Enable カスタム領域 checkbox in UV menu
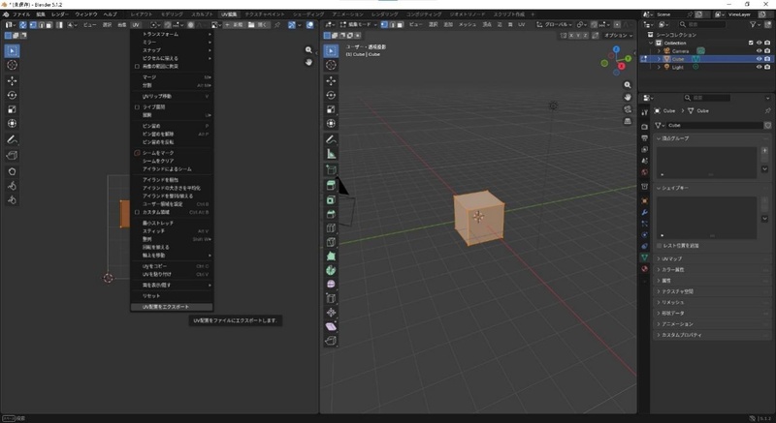The height and width of the screenshot is (423, 776). pos(137,212)
